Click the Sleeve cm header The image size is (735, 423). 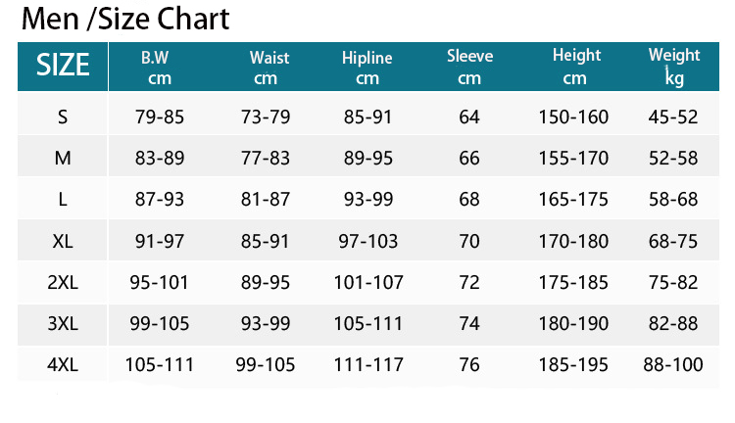469,67
